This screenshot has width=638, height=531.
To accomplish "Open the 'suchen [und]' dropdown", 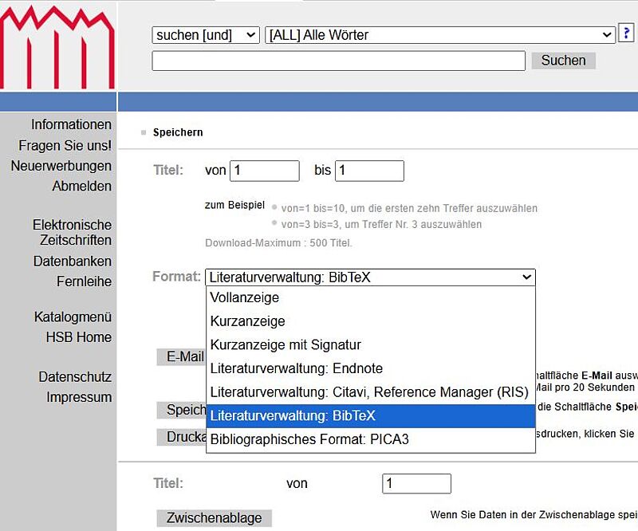I will click(x=206, y=35).
